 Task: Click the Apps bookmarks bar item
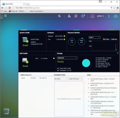4,11
